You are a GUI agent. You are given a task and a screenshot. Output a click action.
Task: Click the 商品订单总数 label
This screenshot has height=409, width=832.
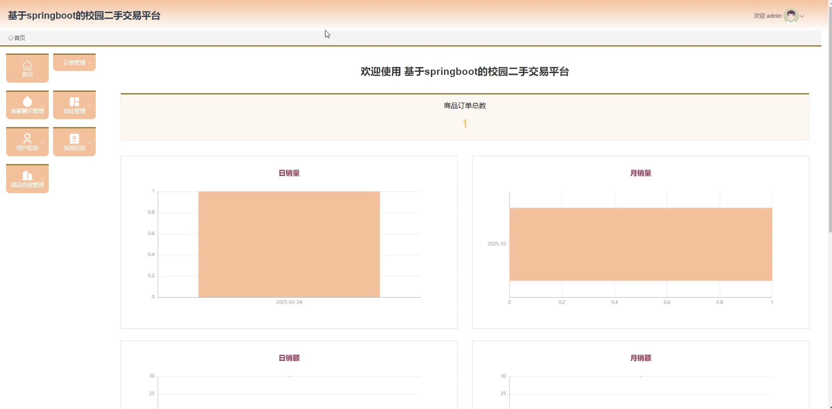coord(465,106)
